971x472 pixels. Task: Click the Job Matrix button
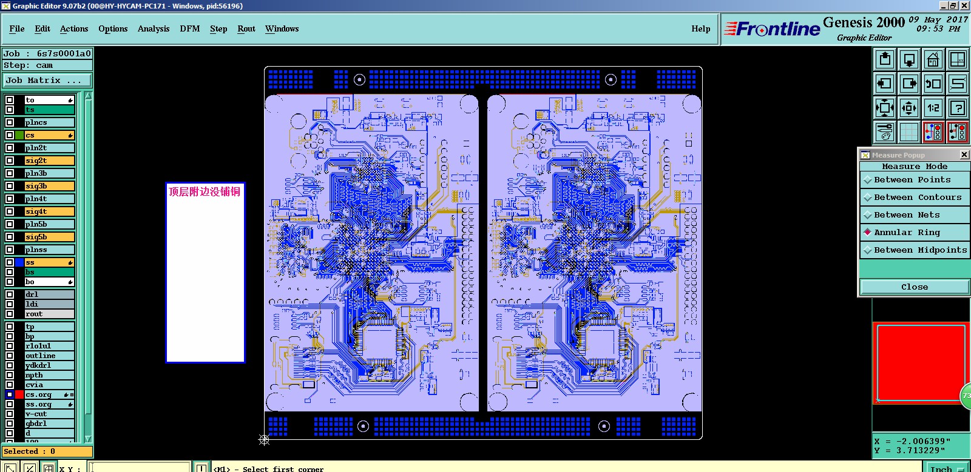(47, 81)
